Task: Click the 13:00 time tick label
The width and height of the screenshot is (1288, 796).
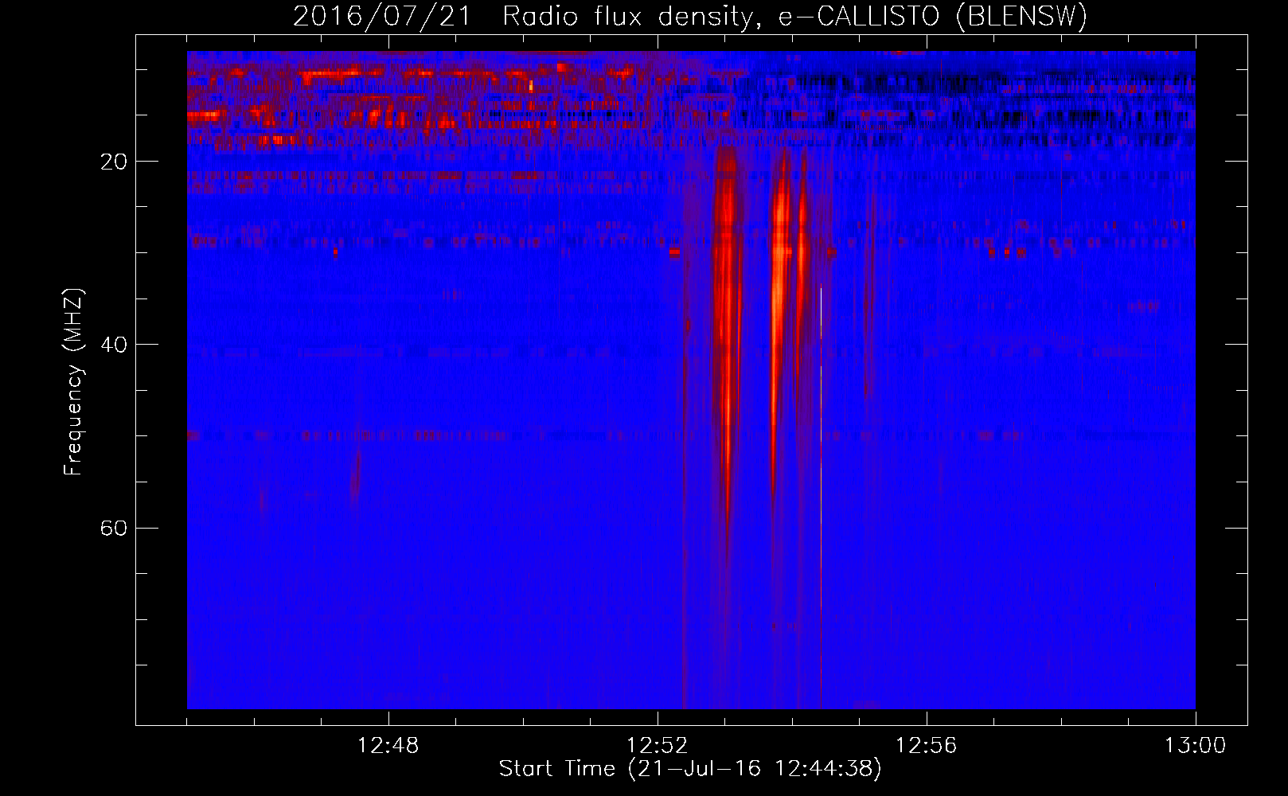Action: click(x=1196, y=746)
